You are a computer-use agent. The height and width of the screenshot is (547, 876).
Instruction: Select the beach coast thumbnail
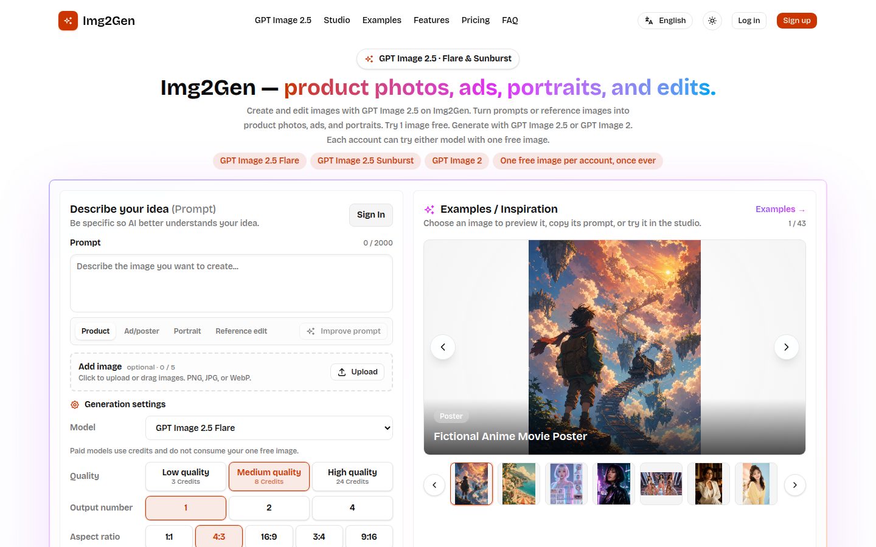click(519, 484)
